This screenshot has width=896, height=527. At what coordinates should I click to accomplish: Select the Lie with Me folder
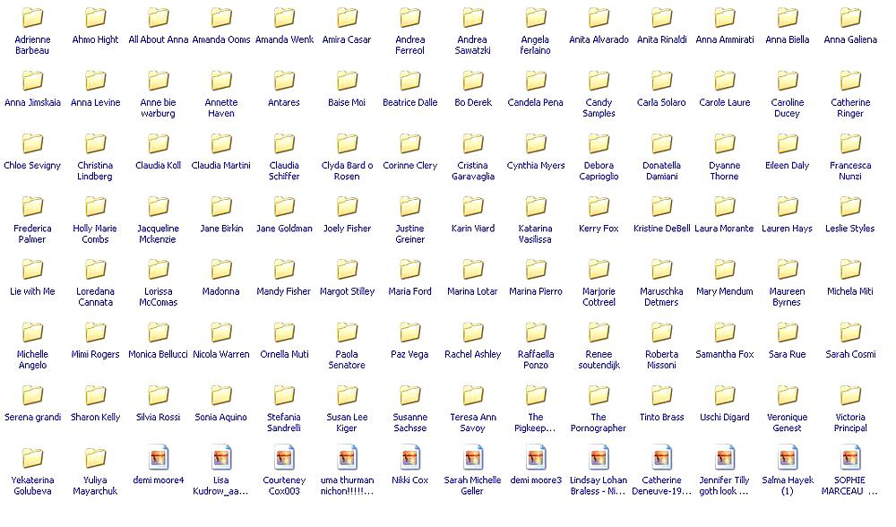pos(33,270)
